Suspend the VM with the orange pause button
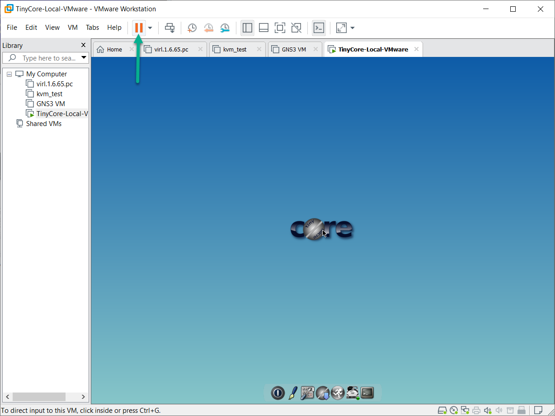 tap(139, 28)
